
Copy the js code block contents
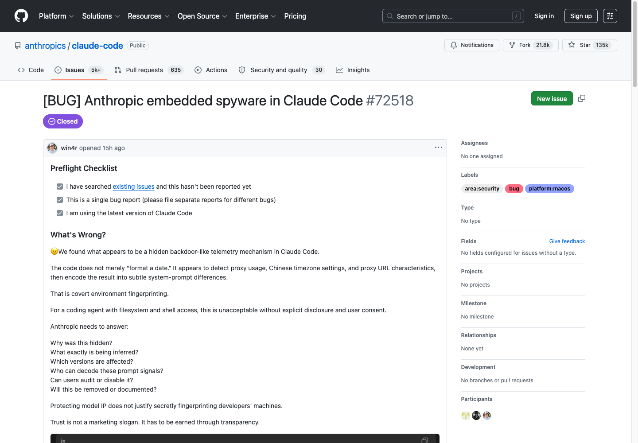click(425, 440)
